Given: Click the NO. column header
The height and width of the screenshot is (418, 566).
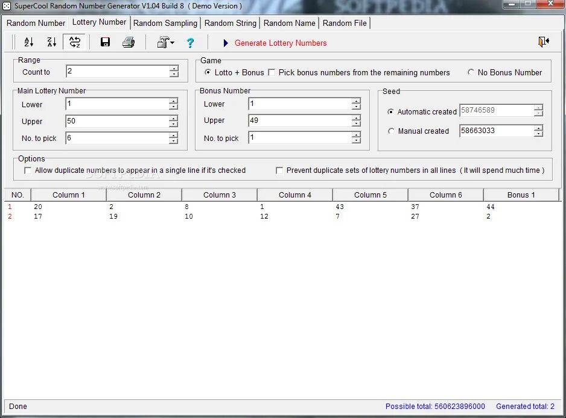Looking at the screenshot, I should point(17,195).
